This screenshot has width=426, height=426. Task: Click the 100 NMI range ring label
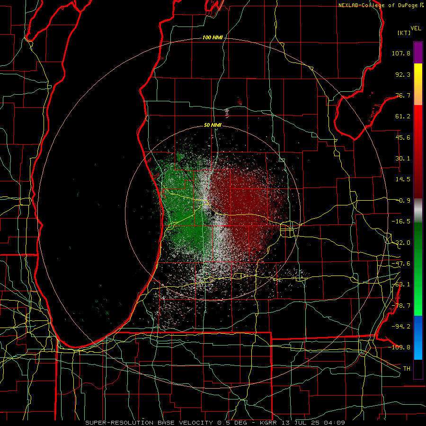point(213,37)
